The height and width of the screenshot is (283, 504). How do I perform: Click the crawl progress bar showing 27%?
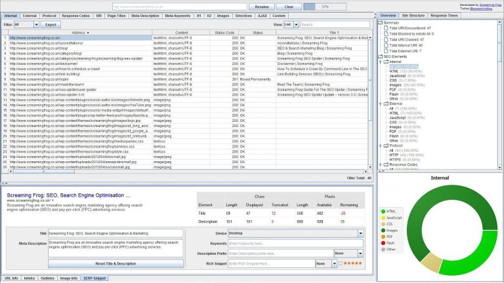click(325, 7)
